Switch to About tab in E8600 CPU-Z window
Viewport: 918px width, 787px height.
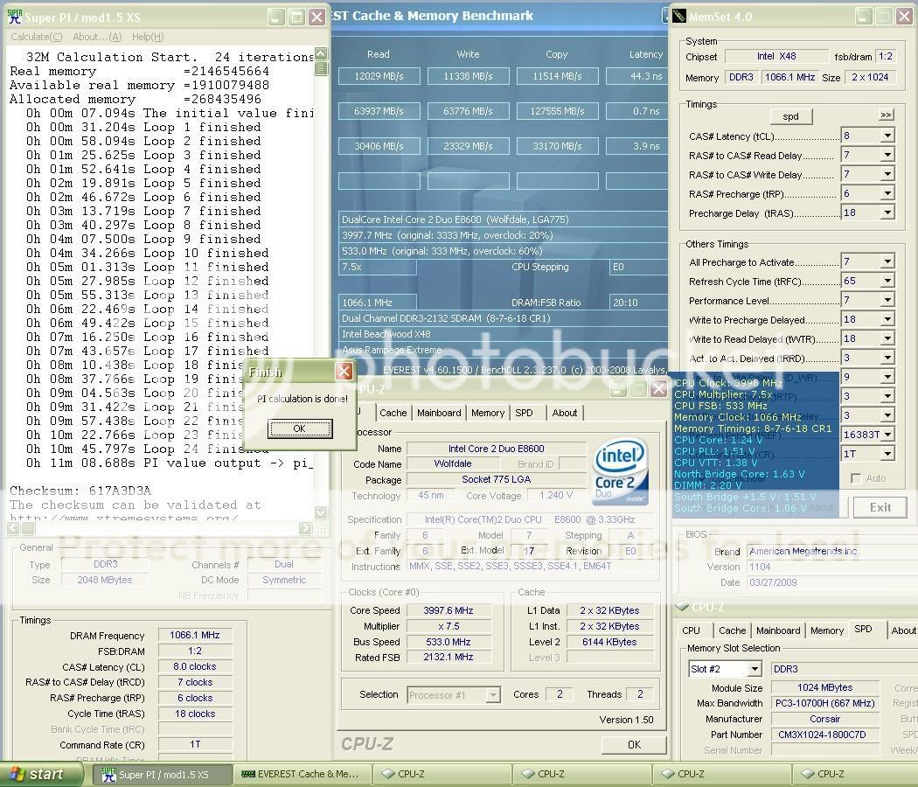[565, 413]
